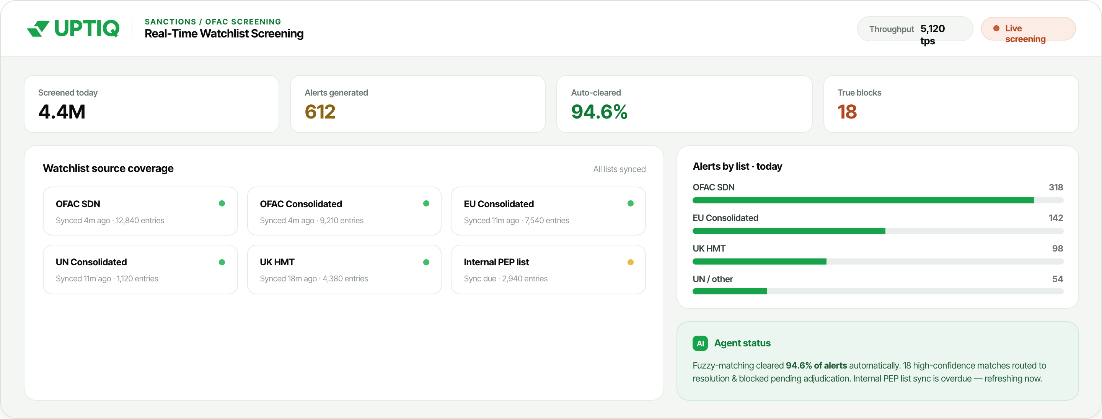The width and height of the screenshot is (1102, 419).
Task: Click the UK HMT green status dot
Action: point(426,262)
